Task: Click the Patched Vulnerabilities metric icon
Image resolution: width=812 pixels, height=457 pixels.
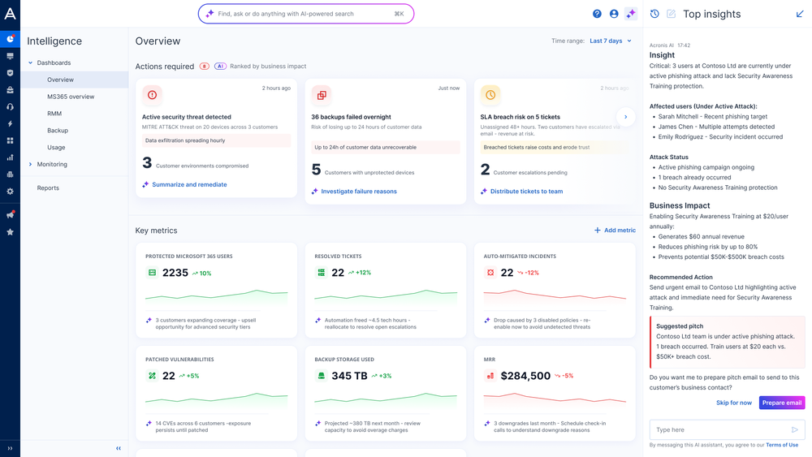Action: (x=153, y=377)
